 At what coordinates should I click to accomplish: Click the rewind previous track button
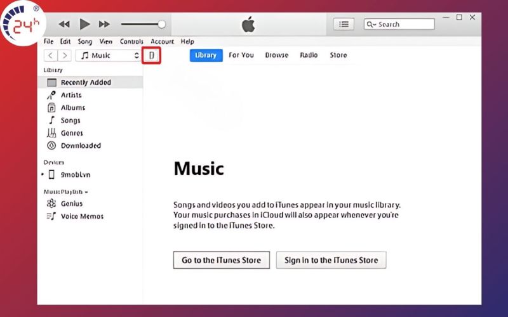tap(64, 24)
